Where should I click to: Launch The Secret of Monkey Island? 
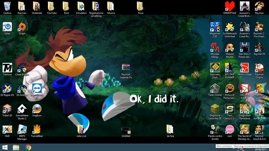coord(245,130)
